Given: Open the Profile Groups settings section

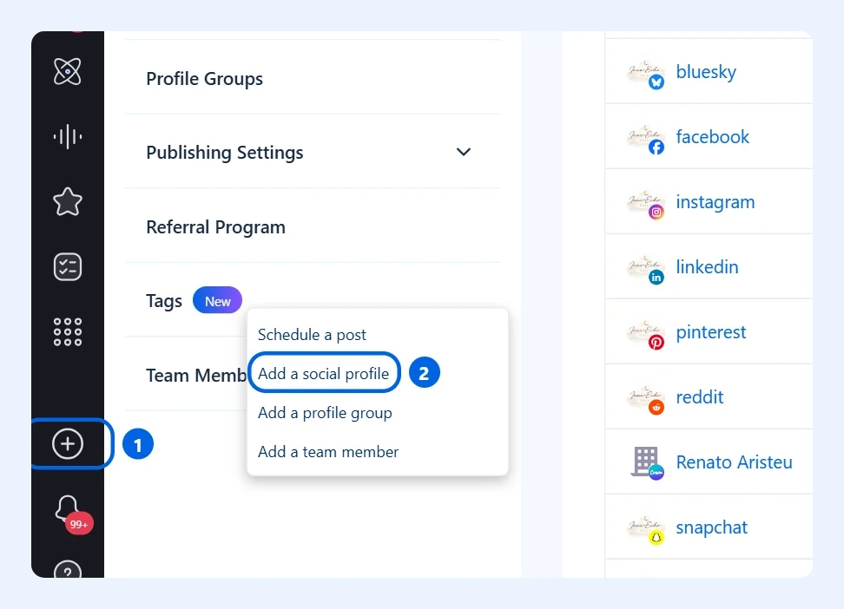Looking at the screenshot, I should [205, 79].
